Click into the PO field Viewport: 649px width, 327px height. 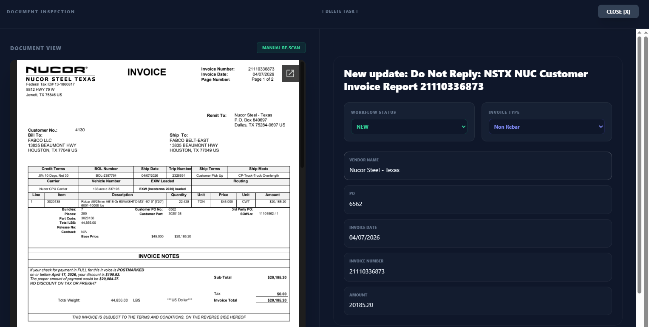tap(478, 200)
